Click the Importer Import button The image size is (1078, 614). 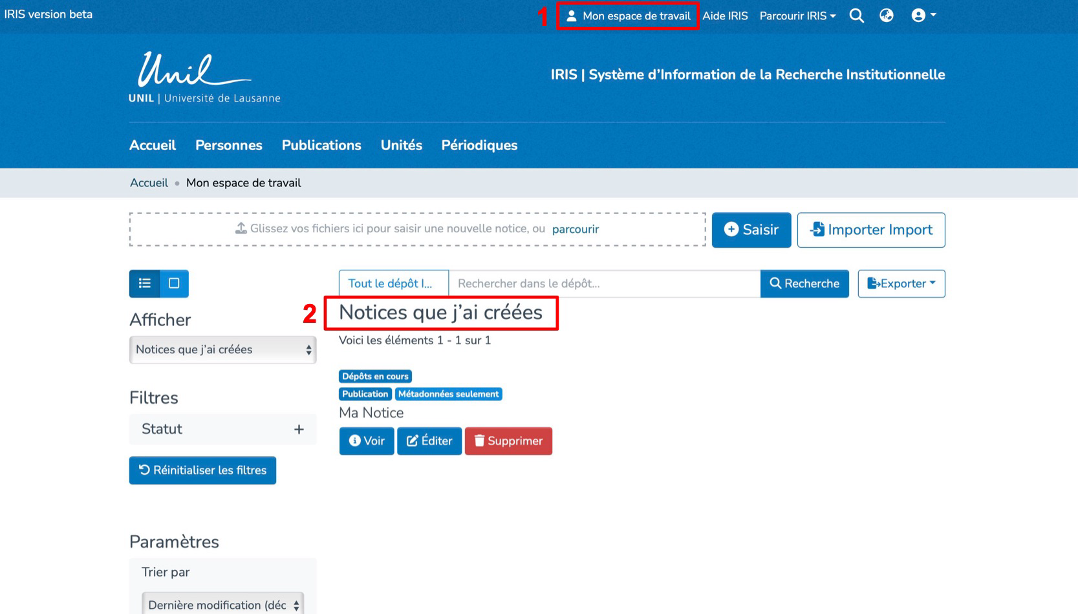click(870, 230)
